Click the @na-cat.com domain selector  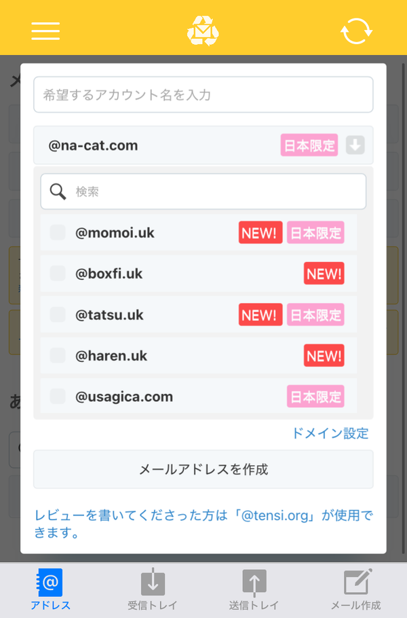pyautogui.click(x=203, y=145)
